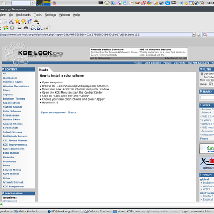Click the top panel text input box
The width and height of the screenshot is (214, 214).
tap(21, 3)
